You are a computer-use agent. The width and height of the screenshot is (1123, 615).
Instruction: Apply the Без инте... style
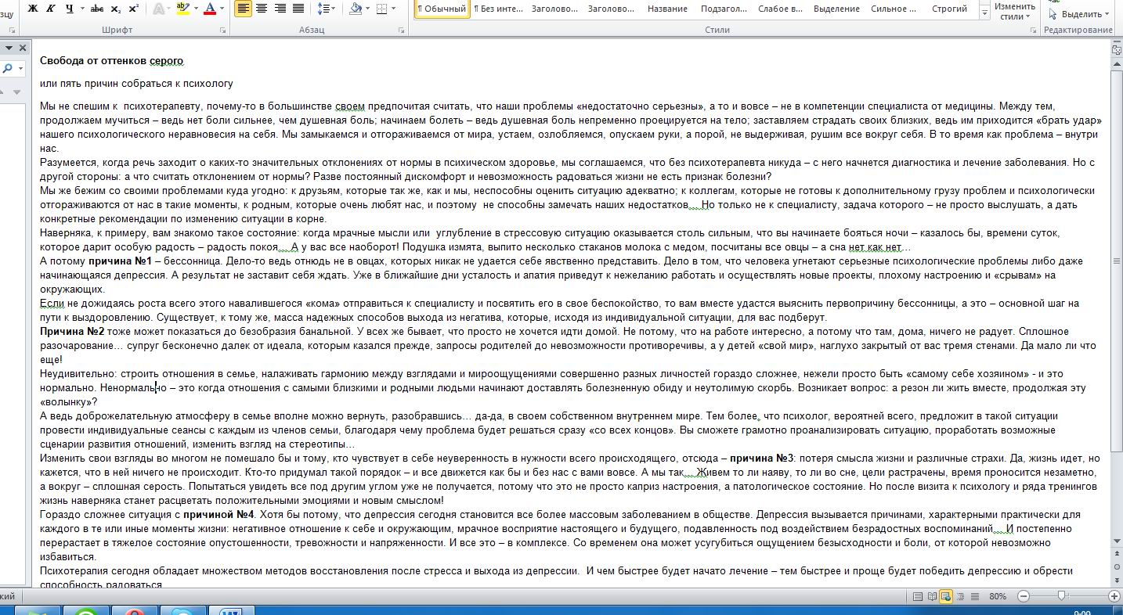497,9
